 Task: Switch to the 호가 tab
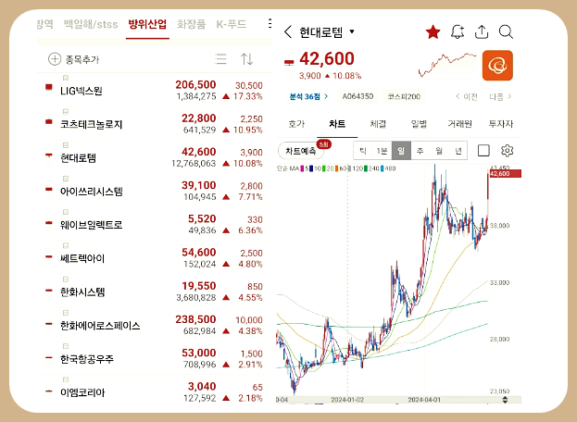click(x=296, y=124)
